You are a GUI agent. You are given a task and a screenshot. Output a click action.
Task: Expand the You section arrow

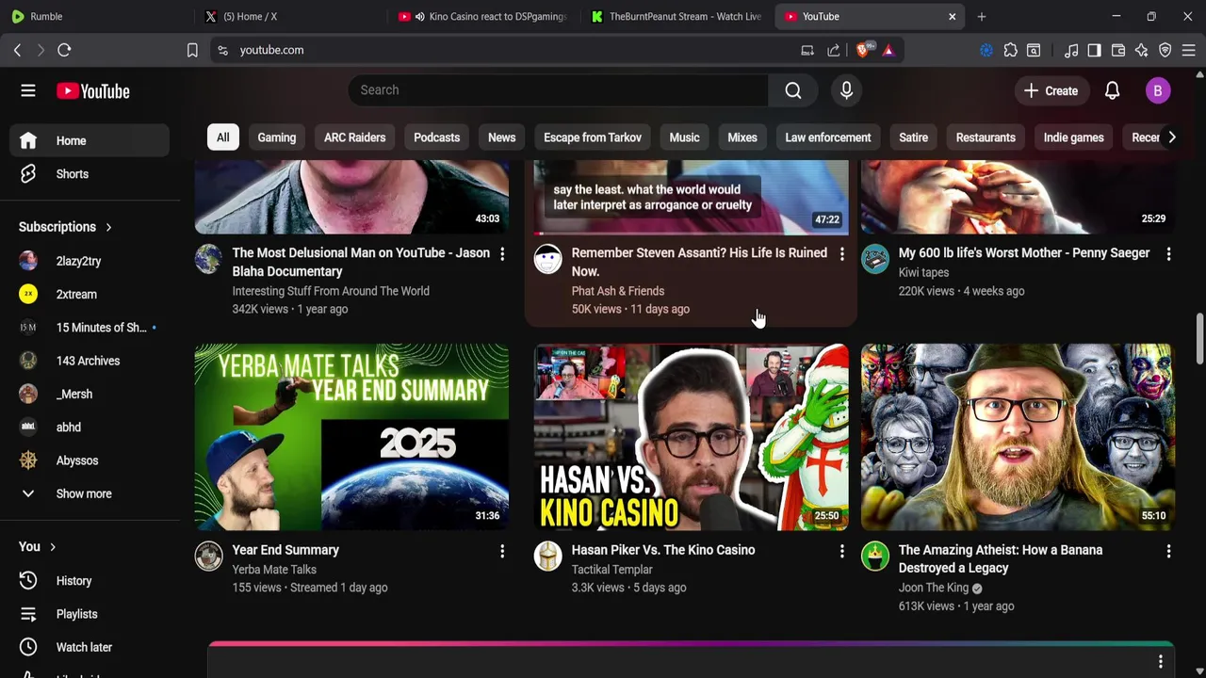coord(53,547)
